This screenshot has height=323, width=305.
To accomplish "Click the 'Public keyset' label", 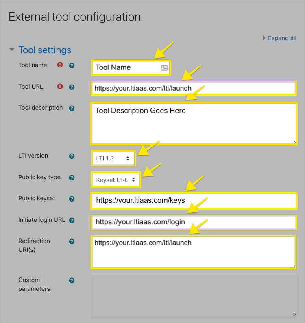I will click(37, 198).
